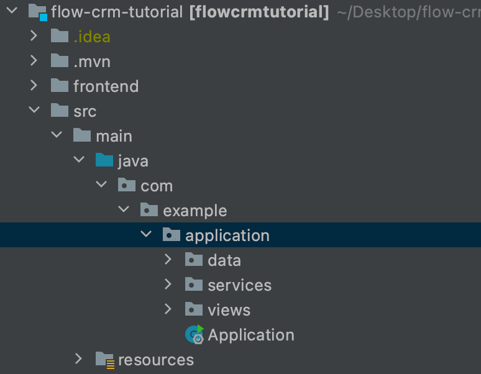Click the project module folder icon
481x374 pixels.
(38, 12)
